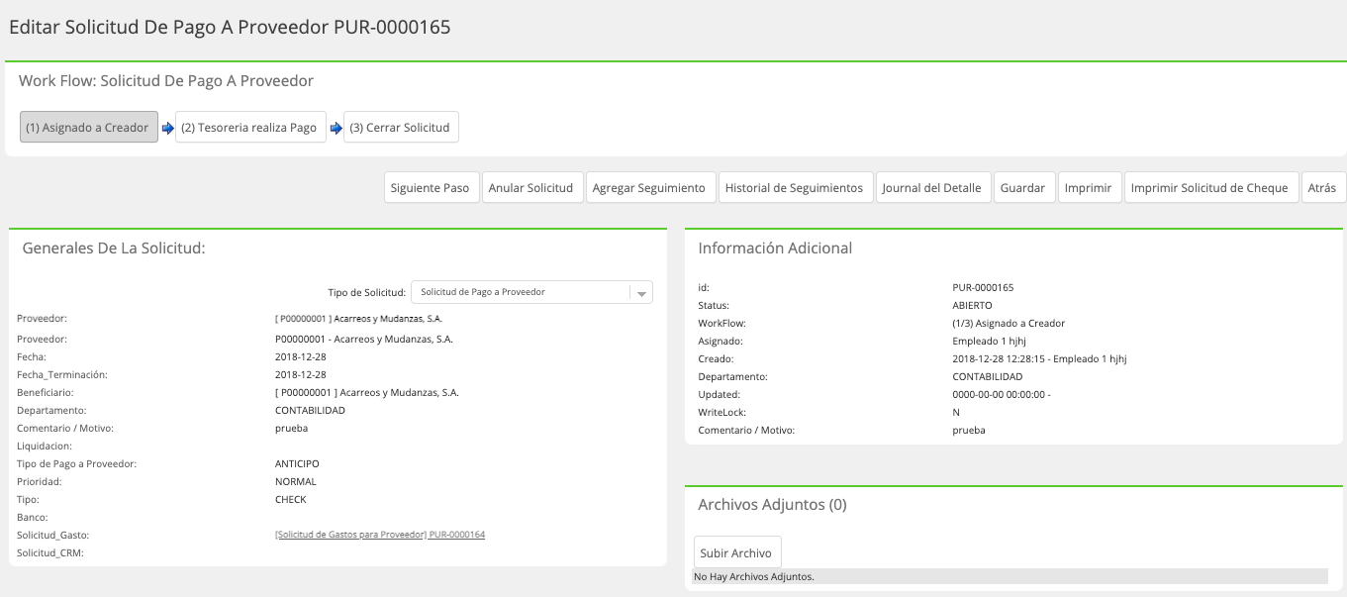Click the Updated value 0000-00-00 00:00:00

(999, 395)
